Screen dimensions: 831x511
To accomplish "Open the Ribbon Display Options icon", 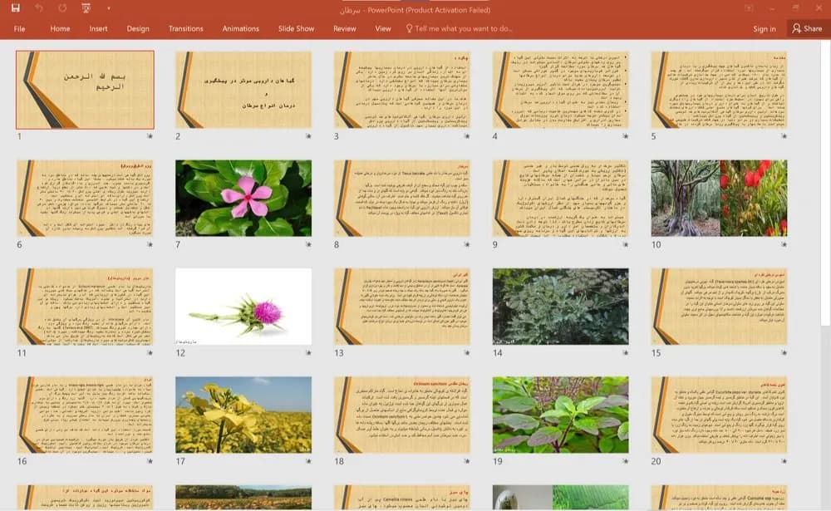I will coord(749,8).
